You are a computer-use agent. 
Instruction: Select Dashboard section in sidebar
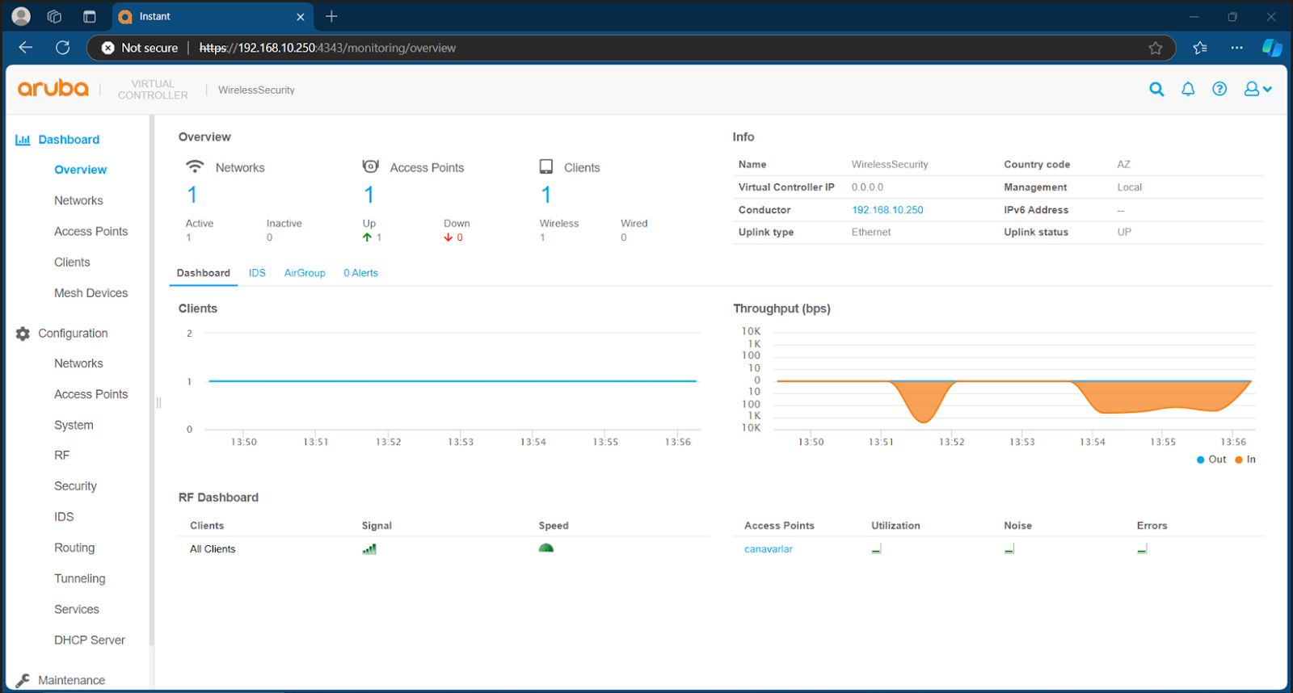coord(69,140)
